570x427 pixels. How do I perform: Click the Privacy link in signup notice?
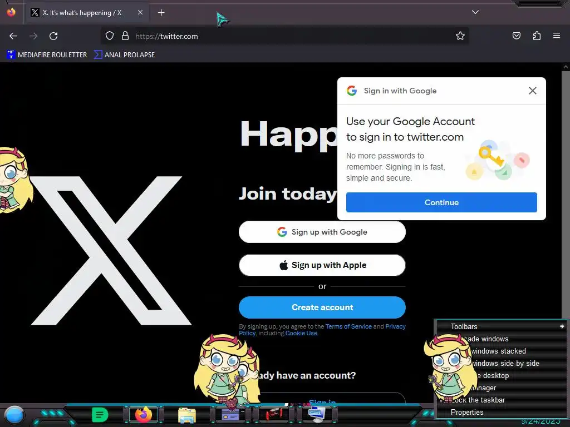396,326
